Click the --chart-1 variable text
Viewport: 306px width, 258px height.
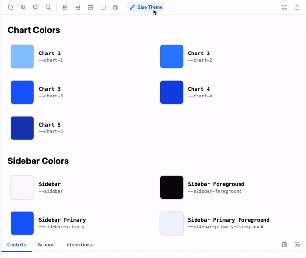(x=51, y=60)
